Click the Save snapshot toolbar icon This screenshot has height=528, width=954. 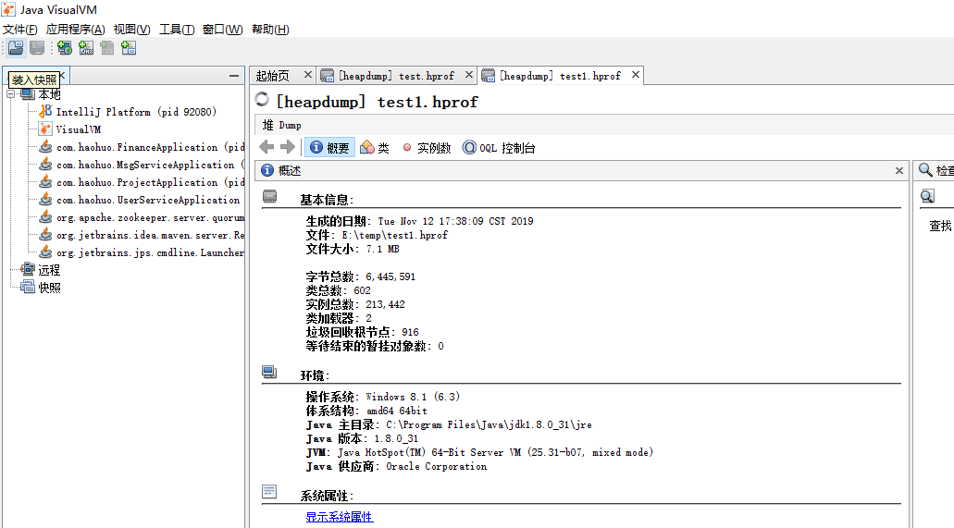tap(37, 48)
